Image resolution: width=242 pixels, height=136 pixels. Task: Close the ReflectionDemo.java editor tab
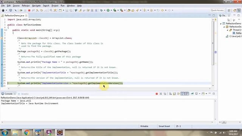click(x=26, y=15)
